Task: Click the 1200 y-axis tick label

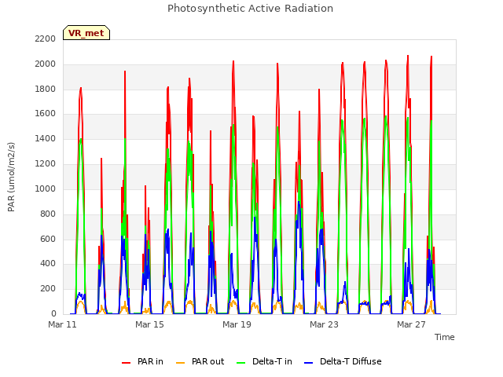Action: click(46, 164)
